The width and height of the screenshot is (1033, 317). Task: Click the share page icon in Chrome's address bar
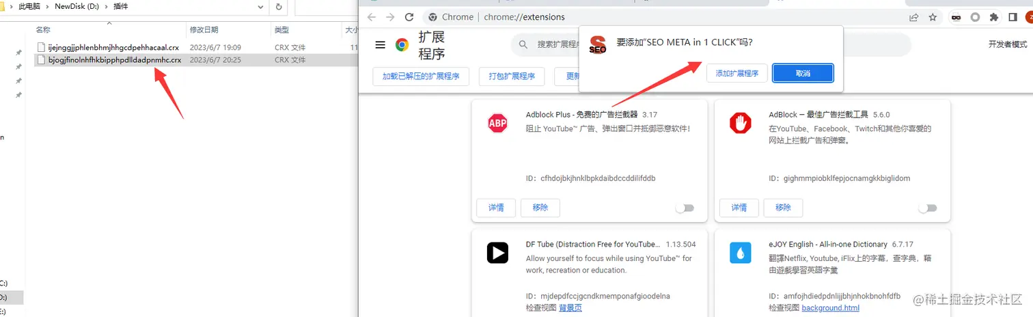tap(914, 17)
